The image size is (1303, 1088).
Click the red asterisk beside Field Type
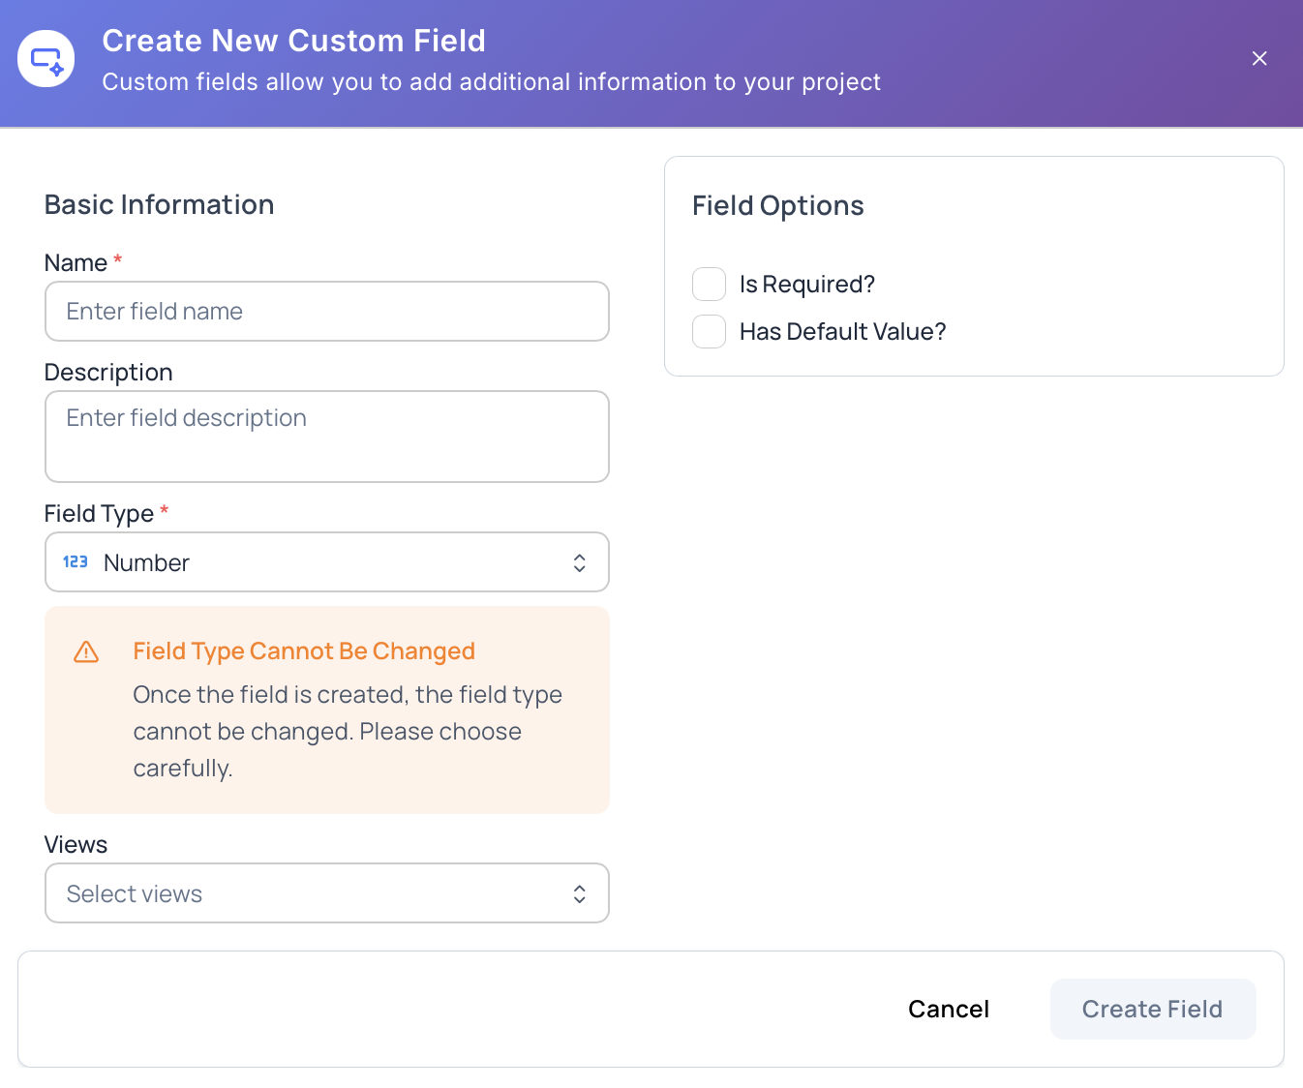coord(164,510)
